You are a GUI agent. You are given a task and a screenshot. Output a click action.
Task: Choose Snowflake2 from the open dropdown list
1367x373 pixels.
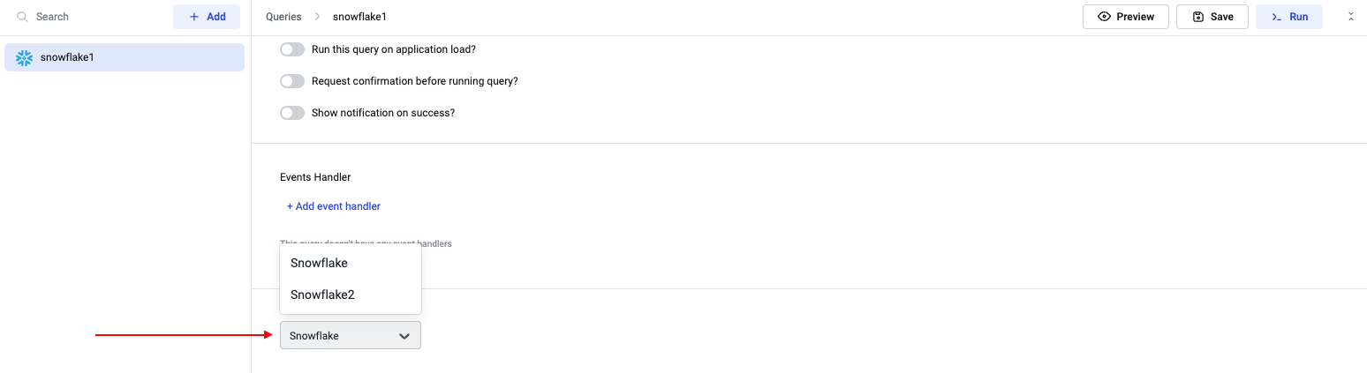[x=322, y=295]
